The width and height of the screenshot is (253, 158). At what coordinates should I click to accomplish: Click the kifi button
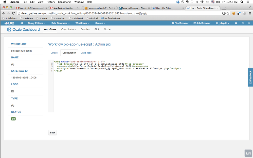tap(248, 153)
